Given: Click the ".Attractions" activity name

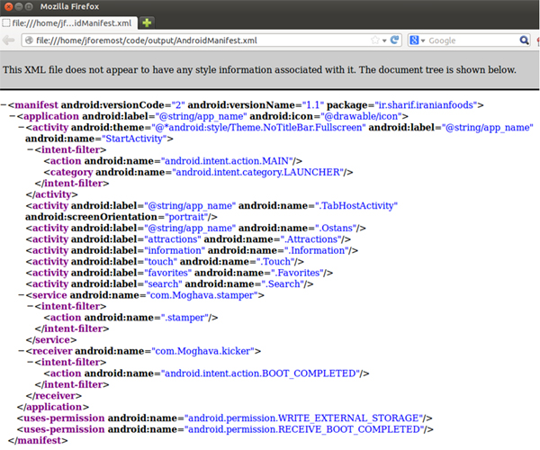Looking at the screenshot, I should (x=311, y=238).
